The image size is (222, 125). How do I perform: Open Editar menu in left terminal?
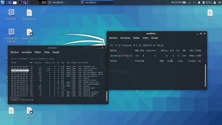38,52
